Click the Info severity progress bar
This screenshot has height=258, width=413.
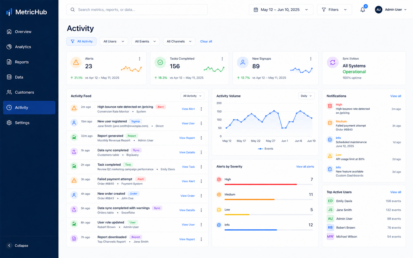268,230
